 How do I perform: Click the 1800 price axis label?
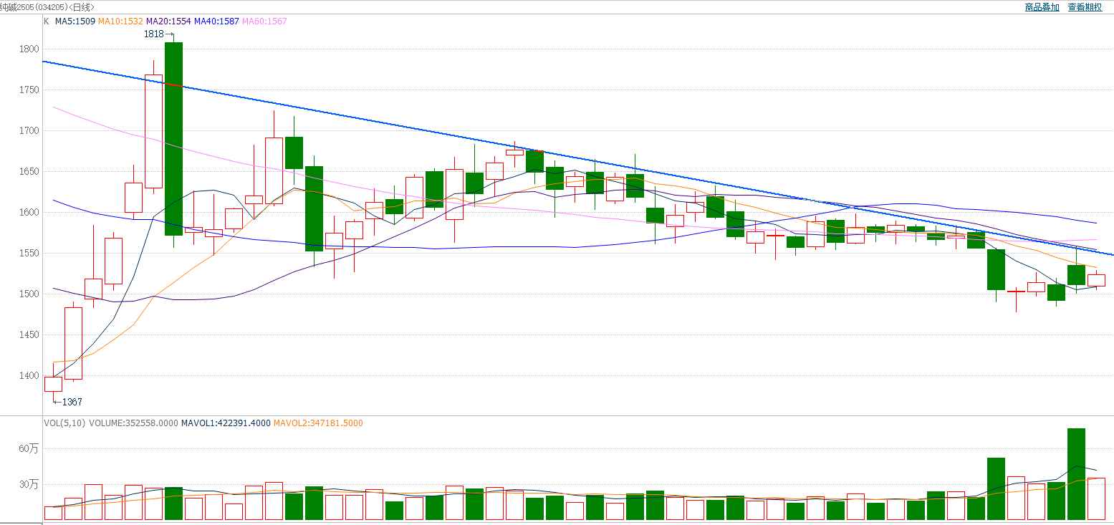pyautogui.click(x=29, y=49)
